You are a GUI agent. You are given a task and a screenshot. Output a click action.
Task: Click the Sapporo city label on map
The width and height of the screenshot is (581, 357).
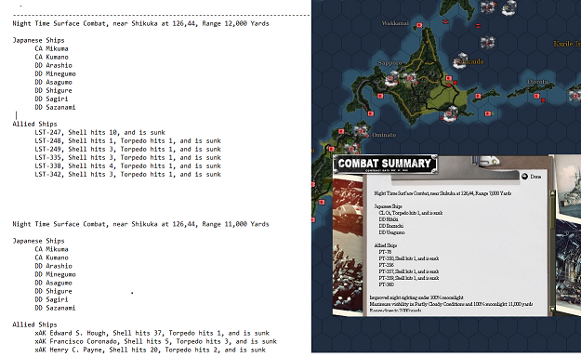[x=390, y=62]
